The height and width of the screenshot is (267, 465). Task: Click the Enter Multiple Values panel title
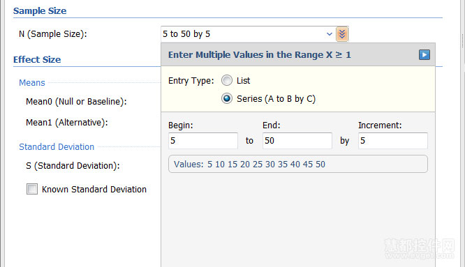pos(260,55)
